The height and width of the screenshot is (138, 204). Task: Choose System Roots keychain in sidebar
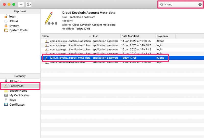click(18, 30)
